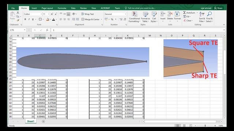Switch to Page Layout tab
234x131 pixels.
pyautogui.click(x=47, y=8)
